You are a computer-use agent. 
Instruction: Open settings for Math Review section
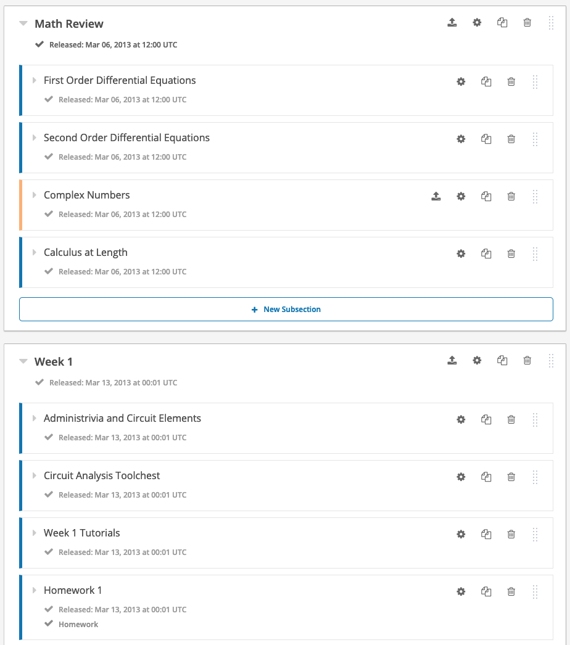[x=477, y=23]
